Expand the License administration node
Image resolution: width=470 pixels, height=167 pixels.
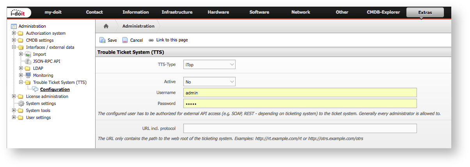click(x=14, y=96)
